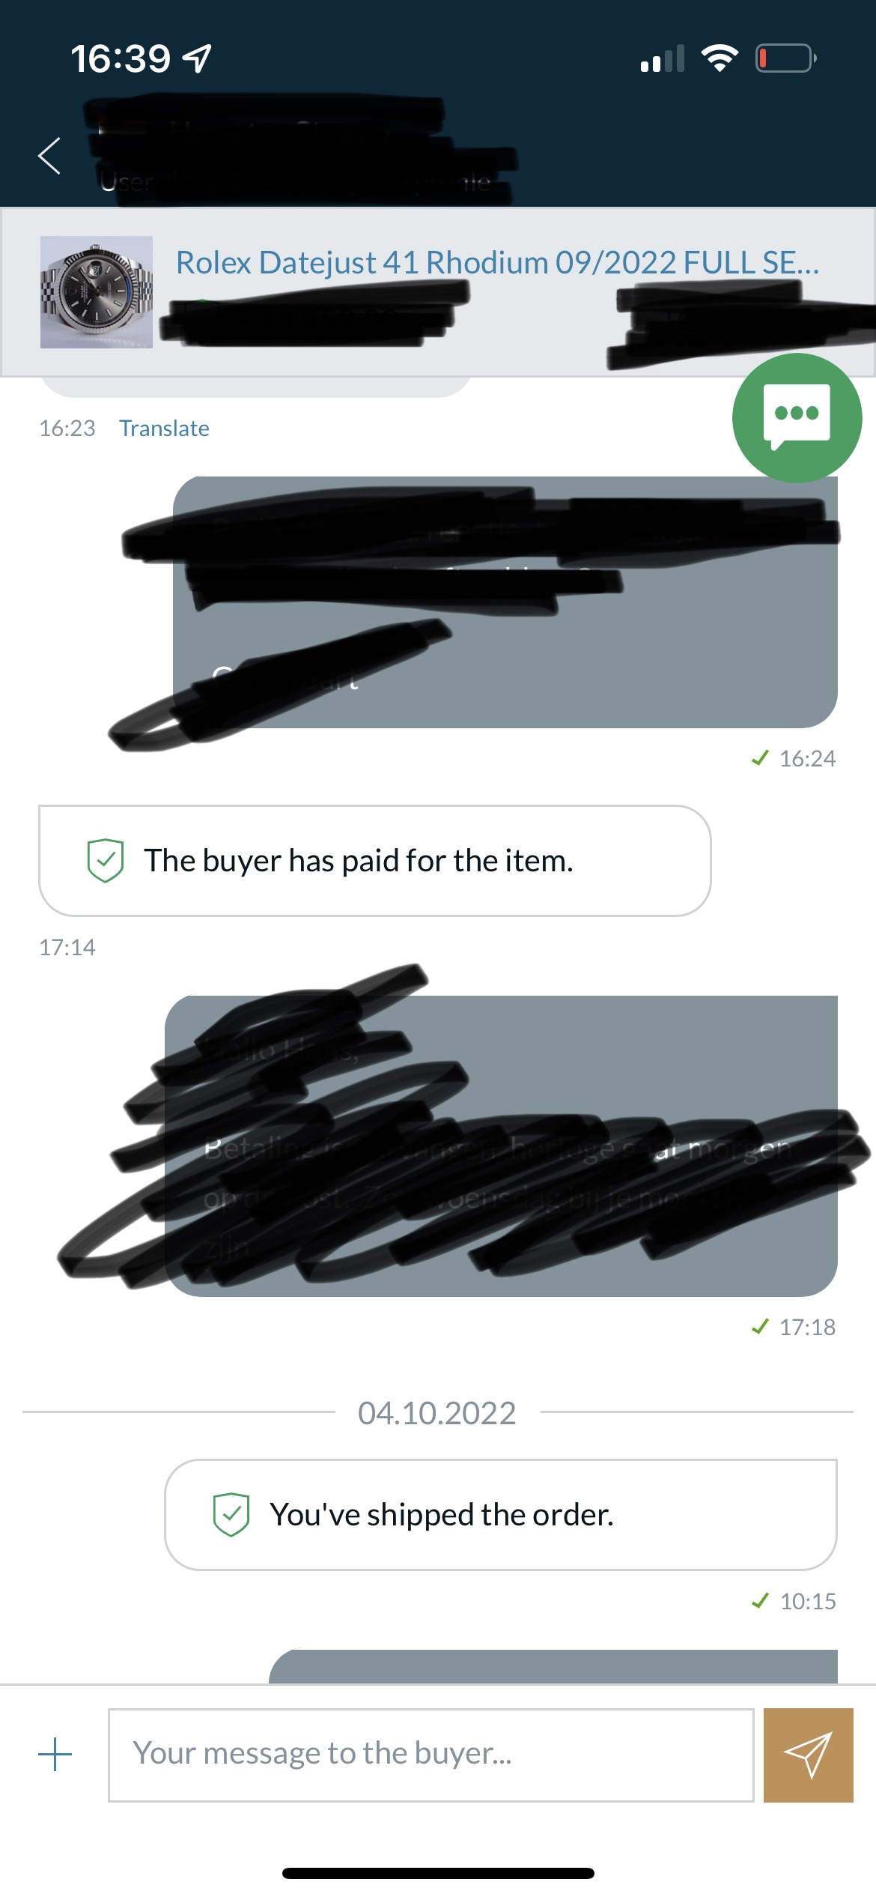Viewport: 876px width, 1897px height.
Task: Open the green chat bubble button
Action: click(797, 417)
